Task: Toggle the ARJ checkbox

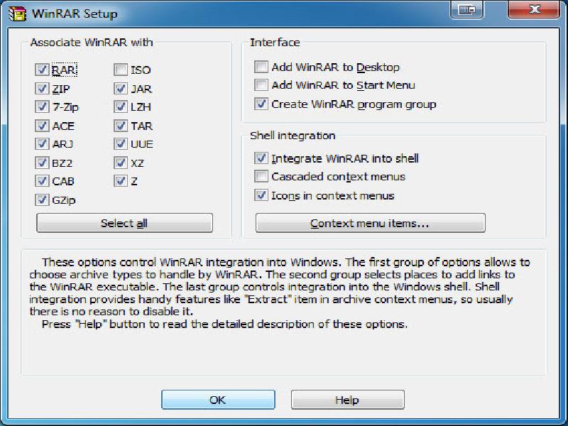Action: 42,144
